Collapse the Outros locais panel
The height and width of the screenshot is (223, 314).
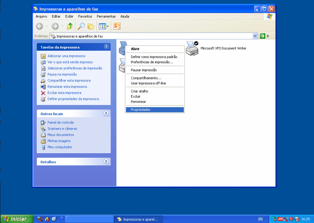click(106, 113)
